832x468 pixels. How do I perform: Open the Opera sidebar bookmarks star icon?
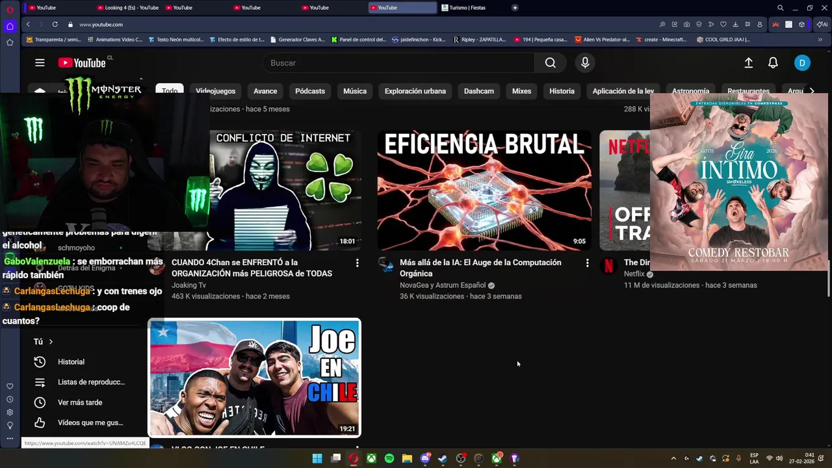(x=10, y=42)
